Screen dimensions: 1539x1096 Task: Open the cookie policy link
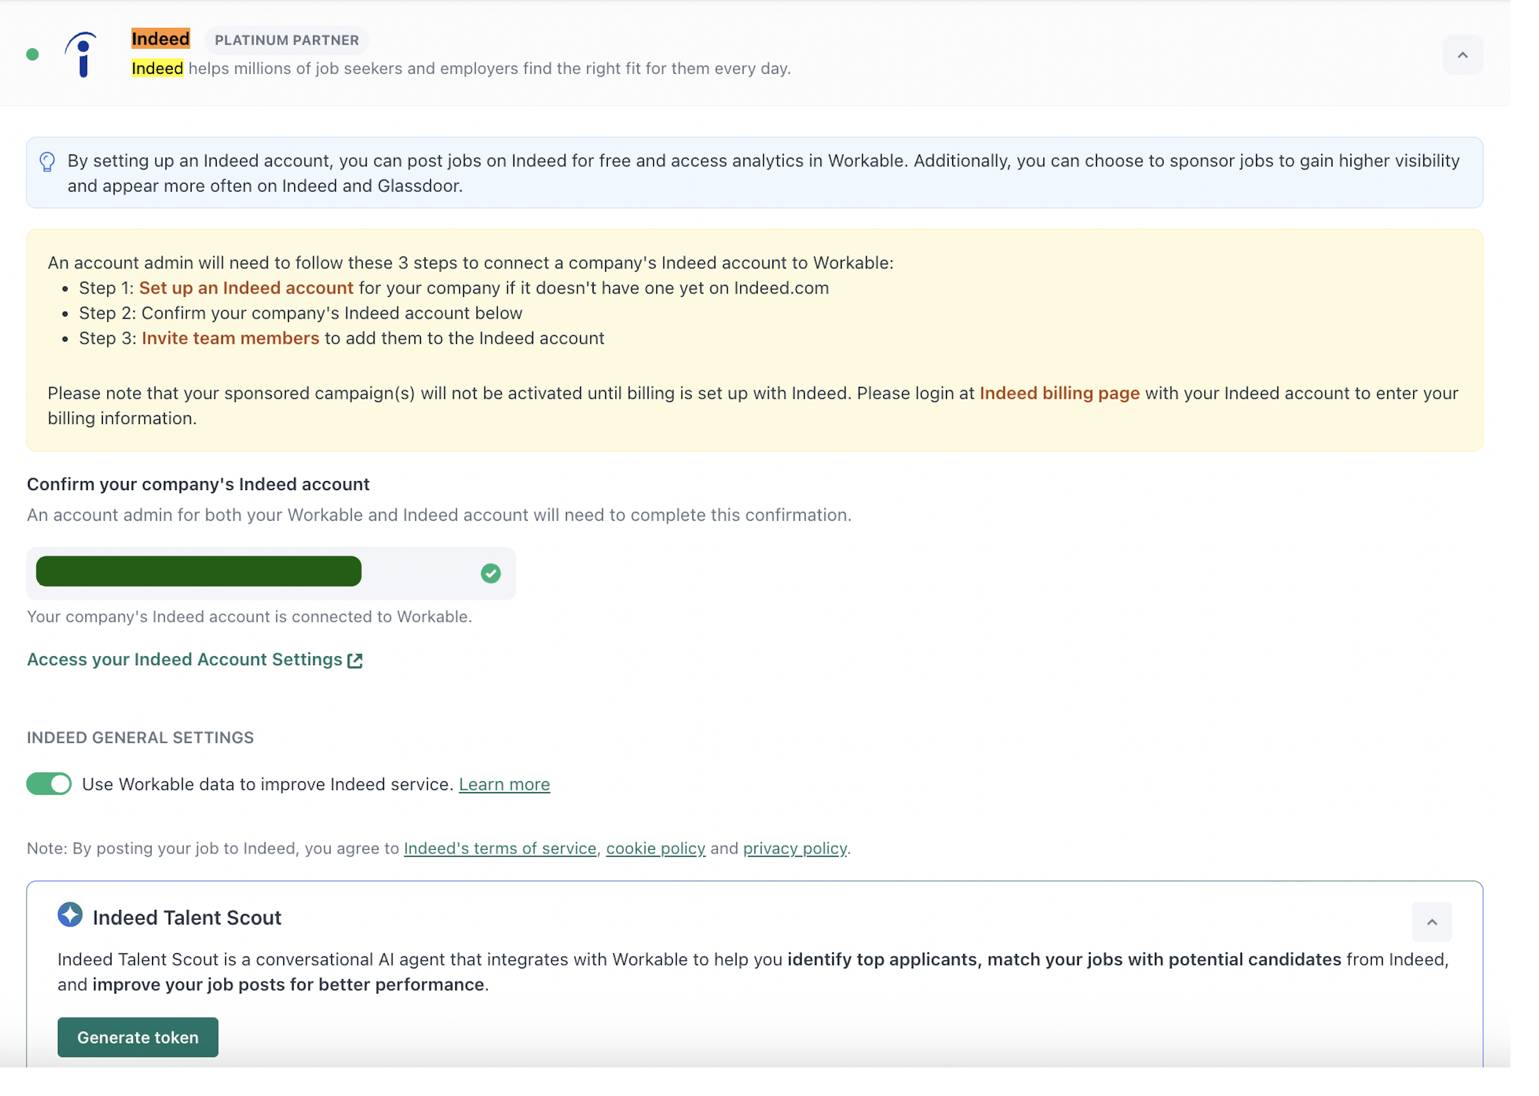(655, 848)
